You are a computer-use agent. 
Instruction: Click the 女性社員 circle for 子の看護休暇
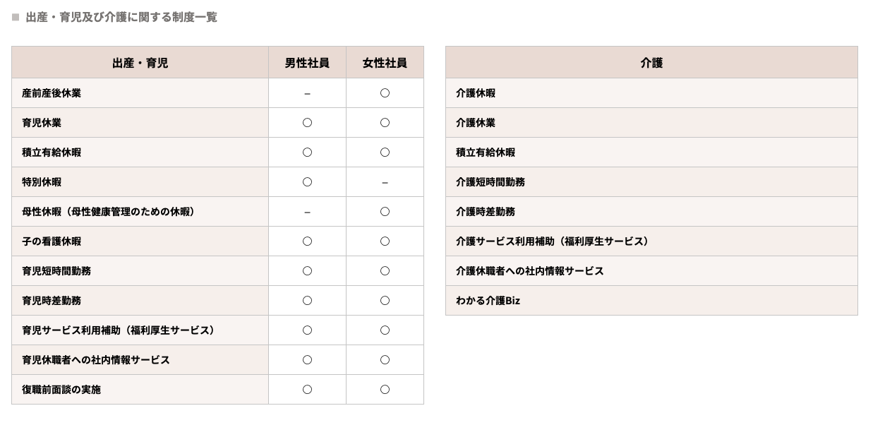coord(385,241)
